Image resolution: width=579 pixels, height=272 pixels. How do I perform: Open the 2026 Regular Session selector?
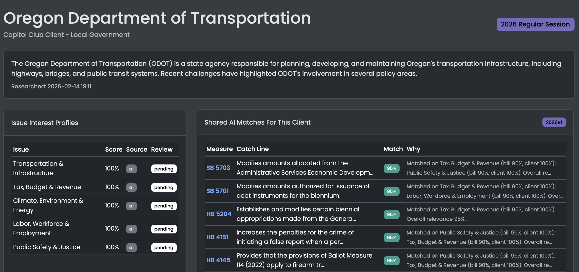tap(535, 24)
